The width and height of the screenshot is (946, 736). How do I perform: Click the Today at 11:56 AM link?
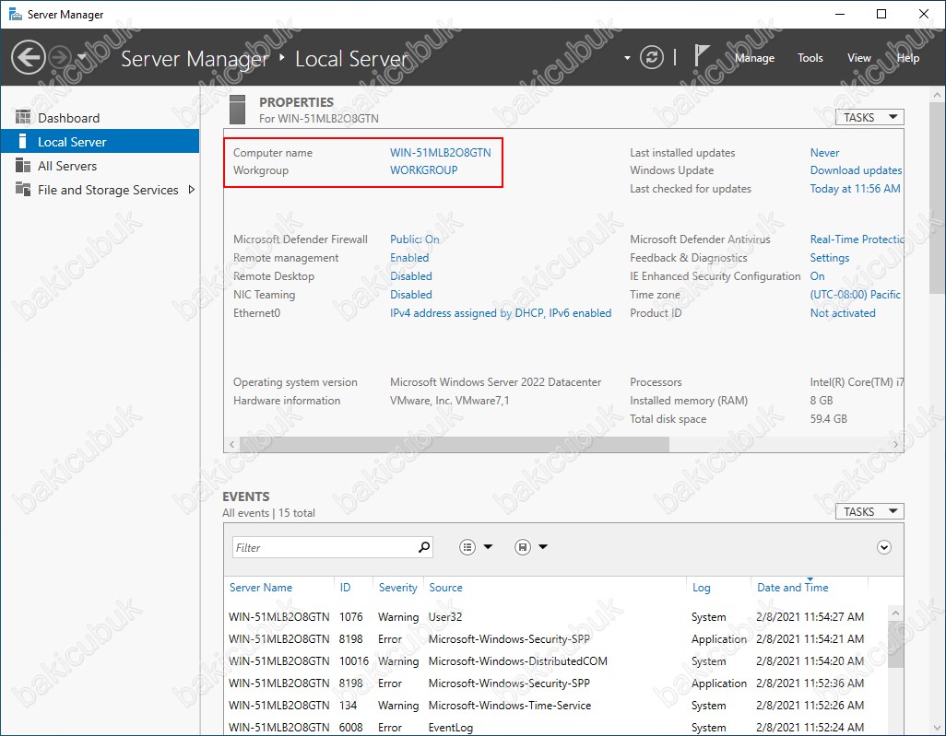click(855, 189)
